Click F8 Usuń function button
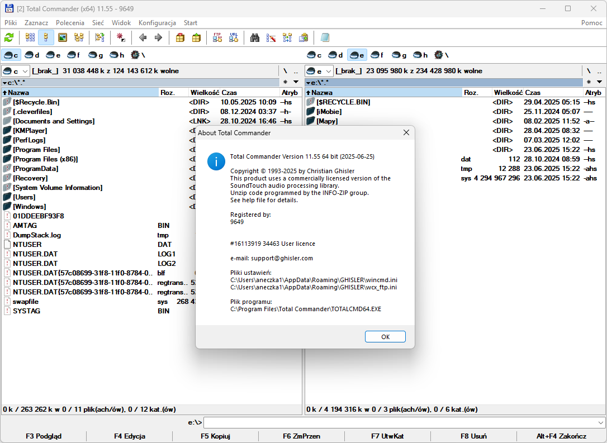This screenshot has height=443, width=607. click(x=473, y=436)
